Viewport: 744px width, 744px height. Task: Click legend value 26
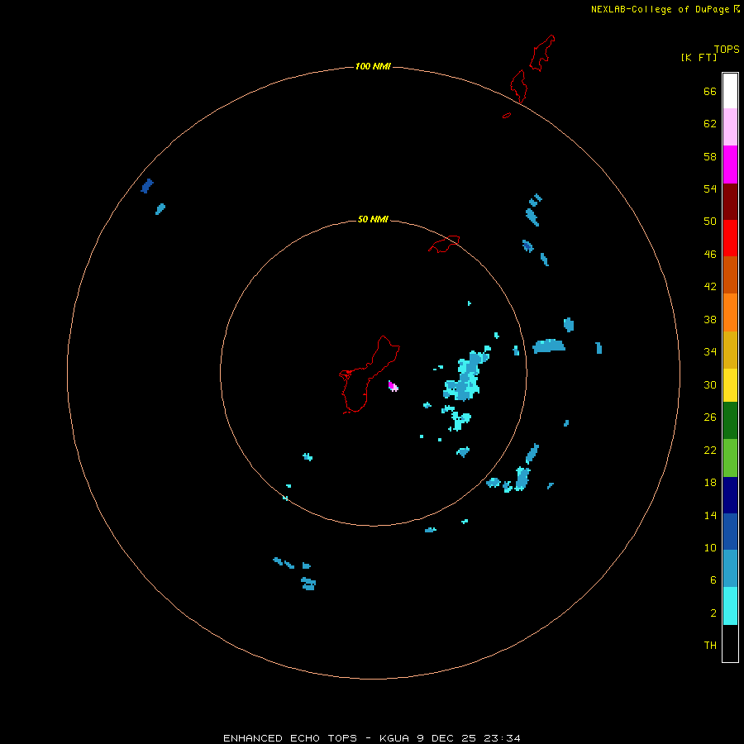click(710, 417)
